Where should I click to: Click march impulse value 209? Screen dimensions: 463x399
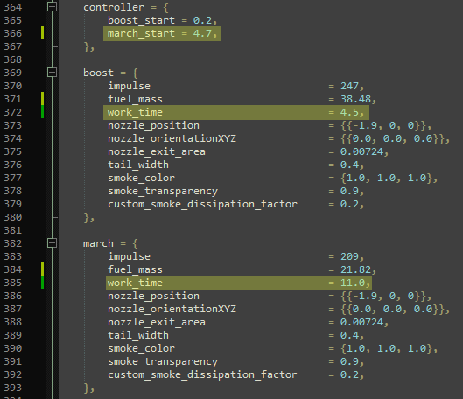point(349,256)
